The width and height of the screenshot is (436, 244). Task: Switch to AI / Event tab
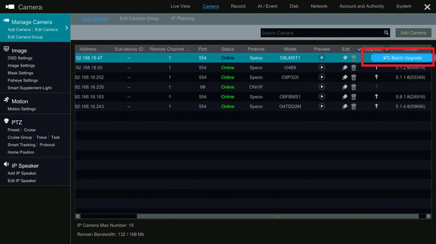click(267, 6)
